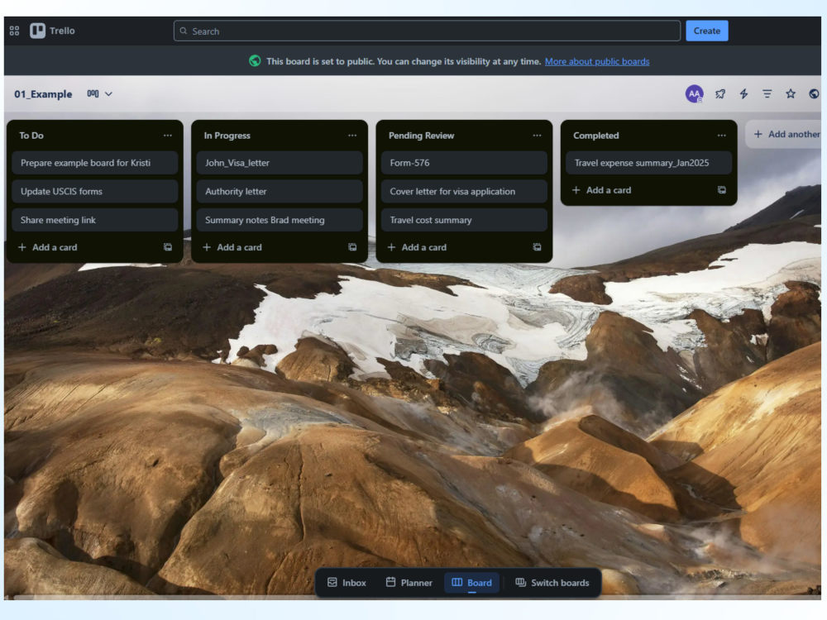Open the app switcher grid icon

pos(14,31)
